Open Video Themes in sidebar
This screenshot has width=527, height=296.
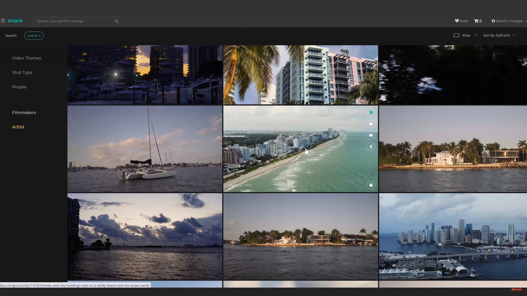coord(27,58)
